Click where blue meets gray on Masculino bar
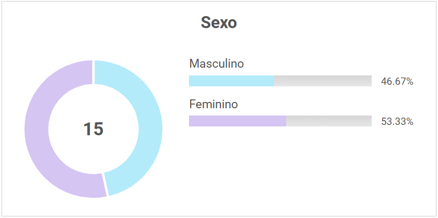The image size is (438, 218). (275, 81)
